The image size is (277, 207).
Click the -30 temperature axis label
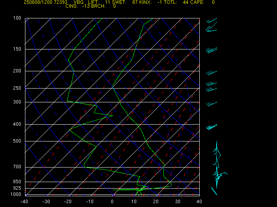pyautogui.click(x=46, y=202)
